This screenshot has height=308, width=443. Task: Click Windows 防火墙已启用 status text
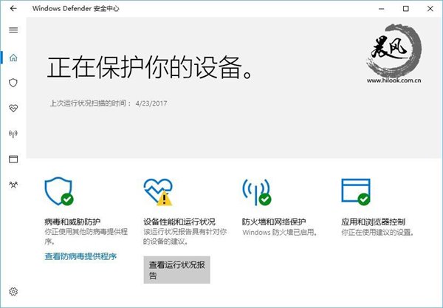tap(280, 232)
